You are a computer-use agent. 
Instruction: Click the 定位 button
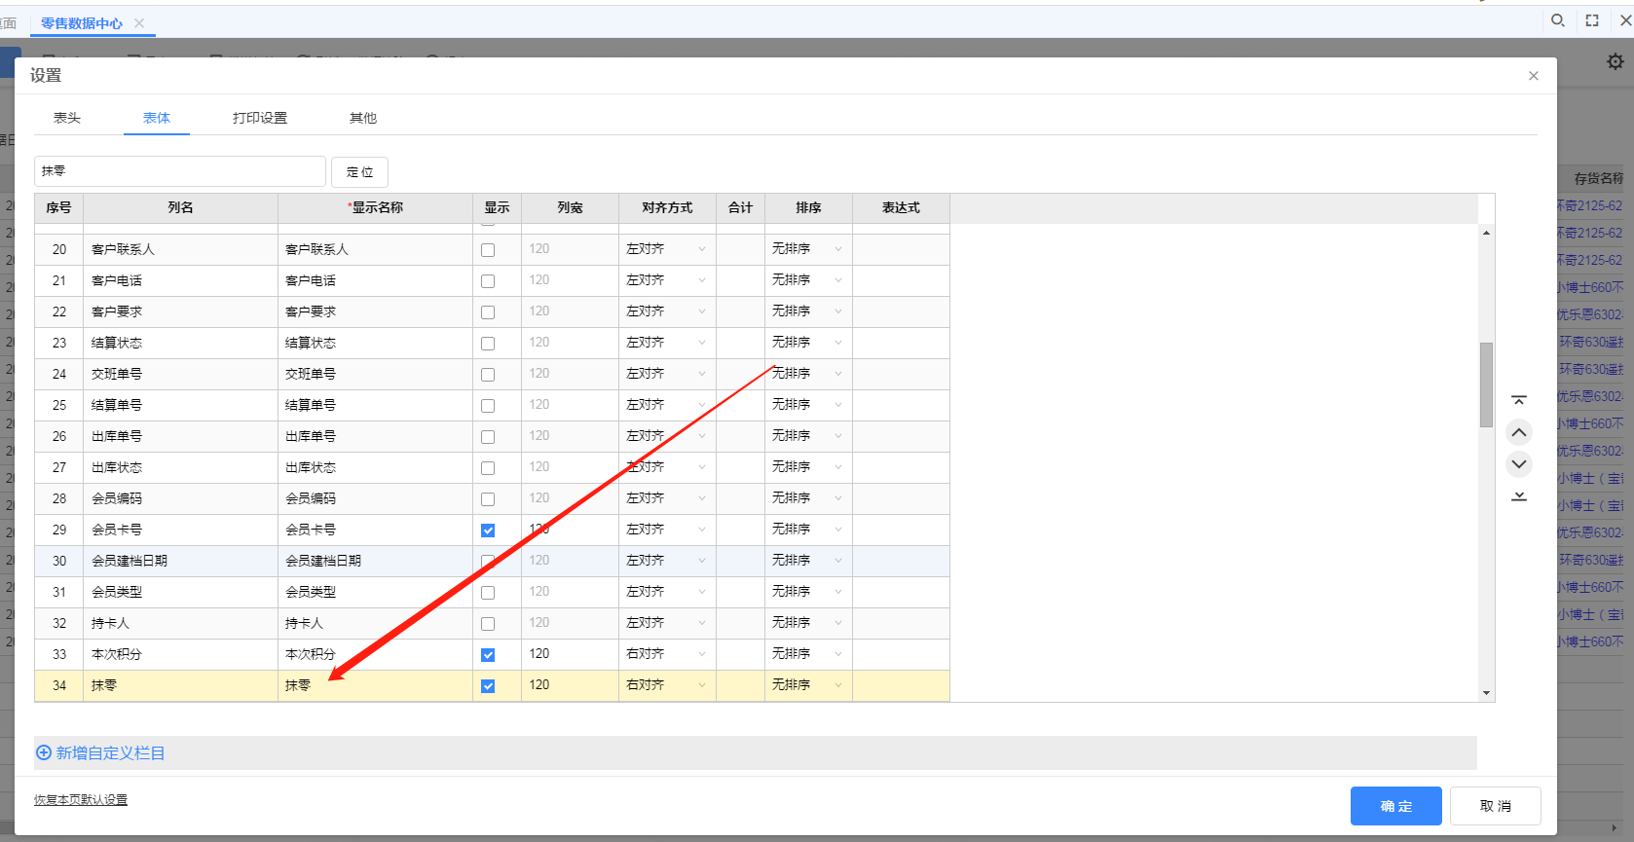(x=359, y=172)
